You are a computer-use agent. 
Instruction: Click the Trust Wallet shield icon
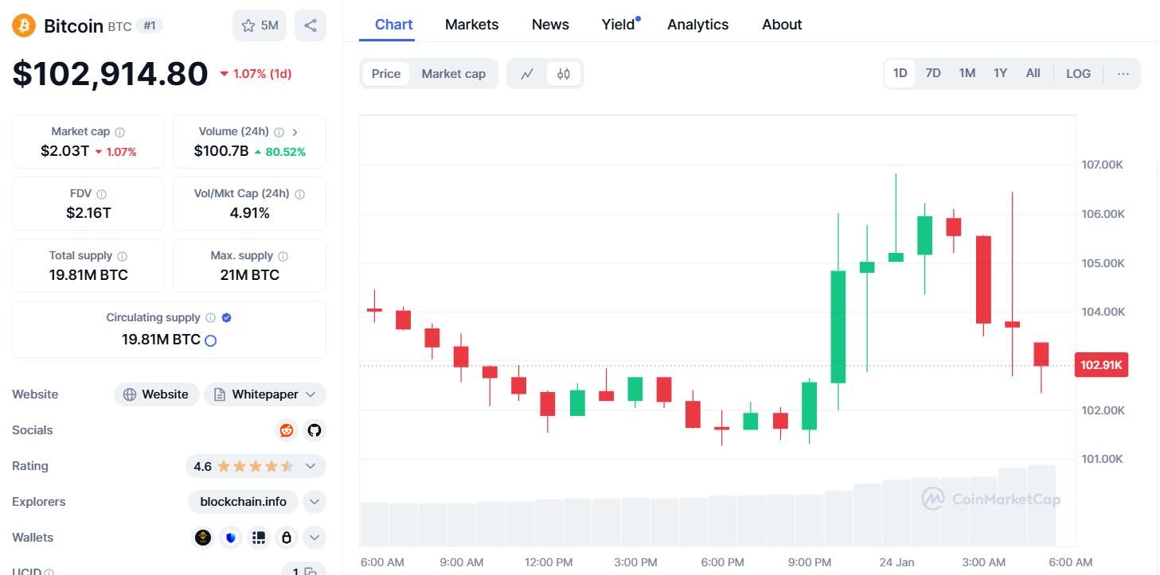tap(231, 538)
